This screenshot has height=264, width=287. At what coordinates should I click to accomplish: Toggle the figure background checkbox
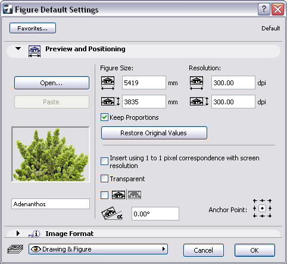(x=104, y=195)
